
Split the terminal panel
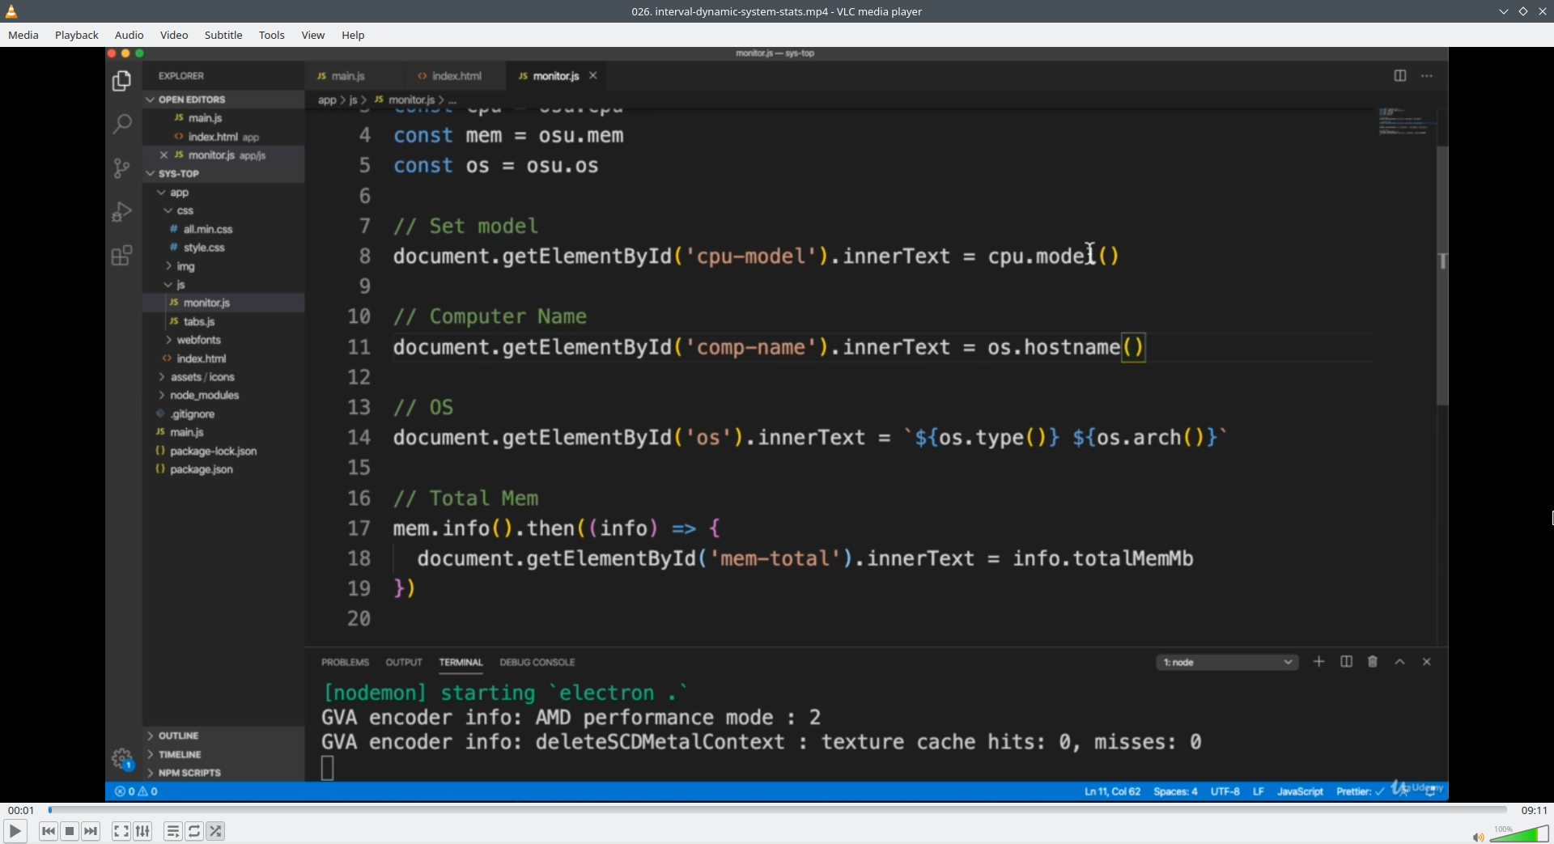click(1346, 662)
